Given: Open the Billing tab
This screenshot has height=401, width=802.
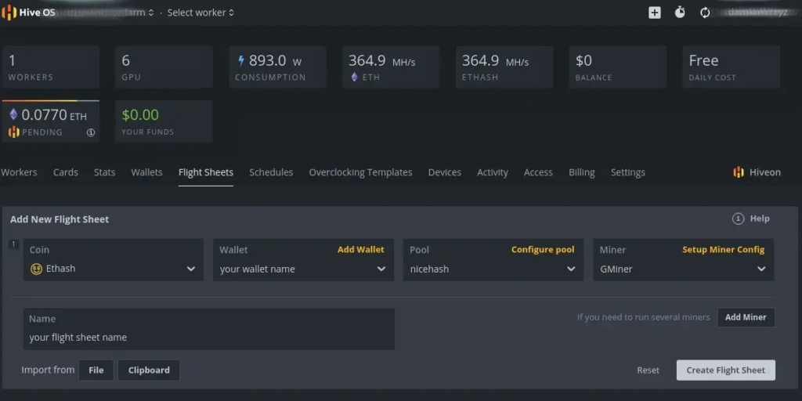Looking at the screenshot, I should click(x=582, y=172).
